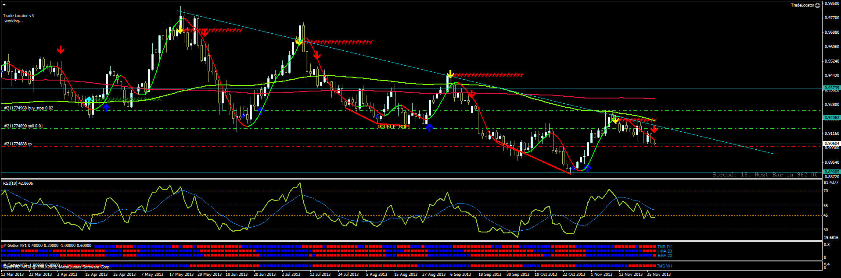Click the blue up arrow below mid-April 2013 candles
Viewport: 841px width, 278px height.
point(107,107)
